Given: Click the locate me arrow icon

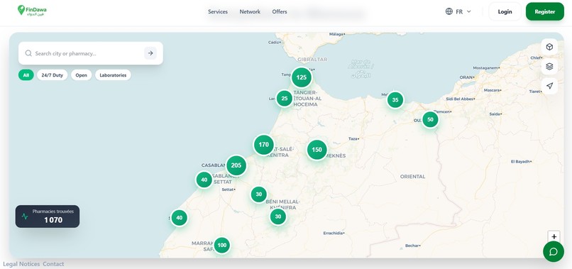Looking at the screenshot, I should click(549, 86).
